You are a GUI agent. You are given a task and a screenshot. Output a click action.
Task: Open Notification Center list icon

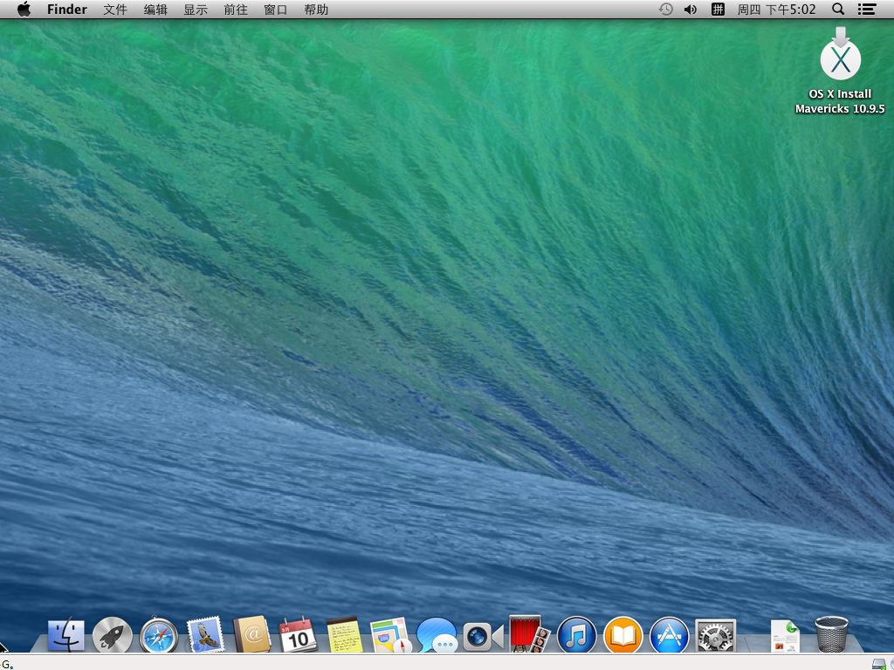tap(867, 9)
